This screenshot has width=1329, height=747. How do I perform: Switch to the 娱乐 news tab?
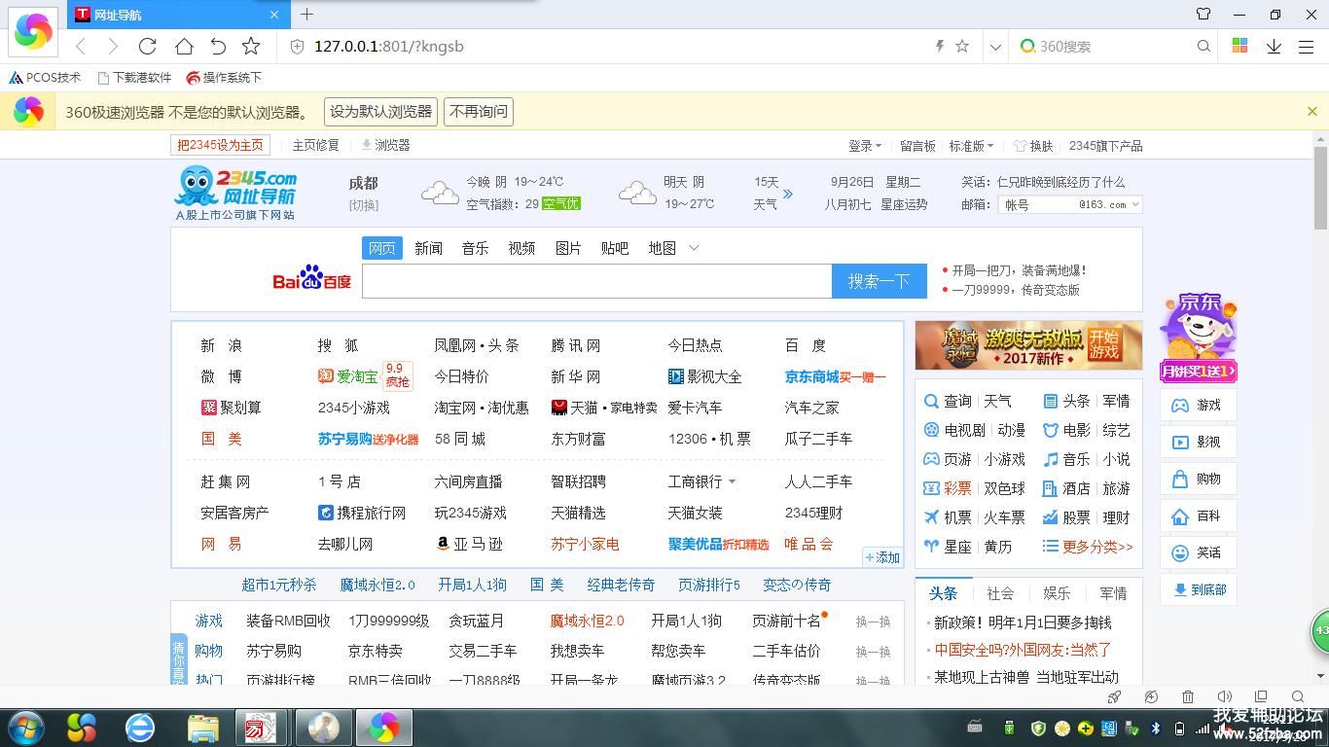(x=1057, y=593)
